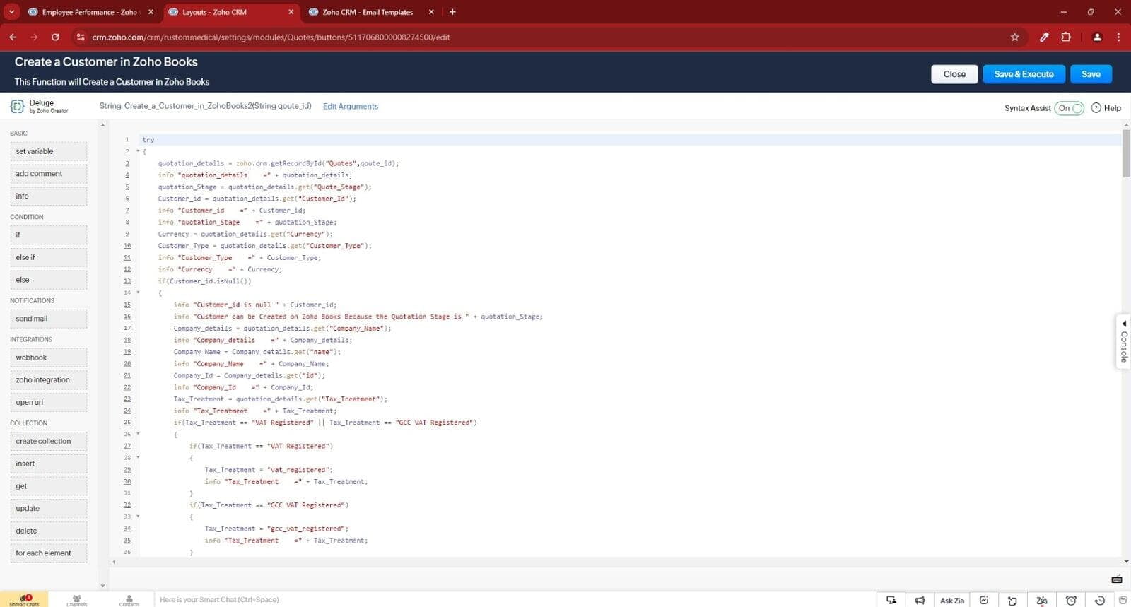Fold the code block at line 28
This screenshot has width=1131, height=607.
pyautogui.click(x=138, y=458)
